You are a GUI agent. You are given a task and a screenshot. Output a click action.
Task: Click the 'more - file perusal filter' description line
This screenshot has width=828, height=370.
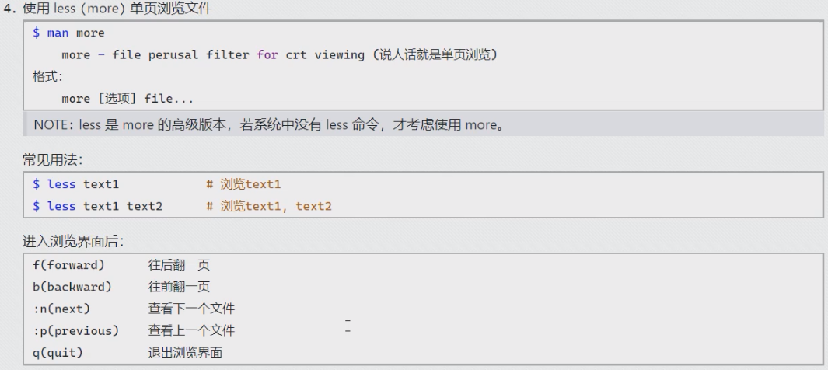[x=279, y=54]
